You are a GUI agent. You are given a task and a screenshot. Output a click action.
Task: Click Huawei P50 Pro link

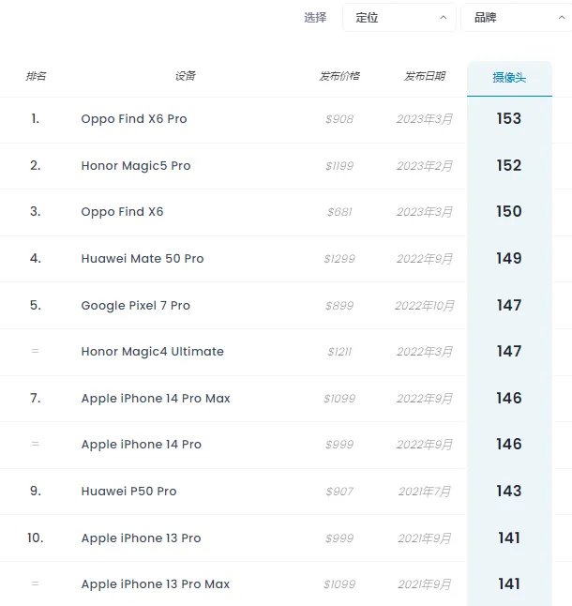[128, 492]
